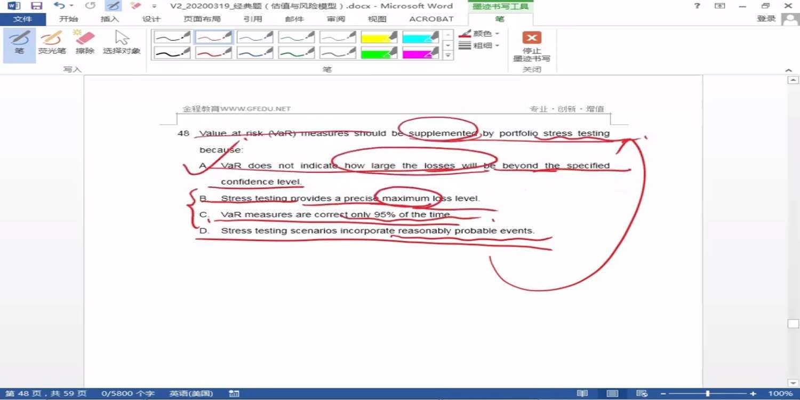Image resolution: width=800 pixels, height=400 pixels.
Task: Switch to the 设计 Design tab
Action: tap(151, 19)
